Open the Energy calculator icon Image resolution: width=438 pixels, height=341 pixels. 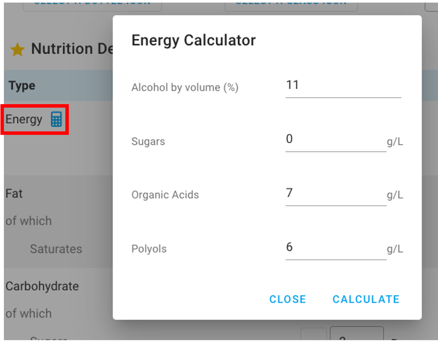56,119
